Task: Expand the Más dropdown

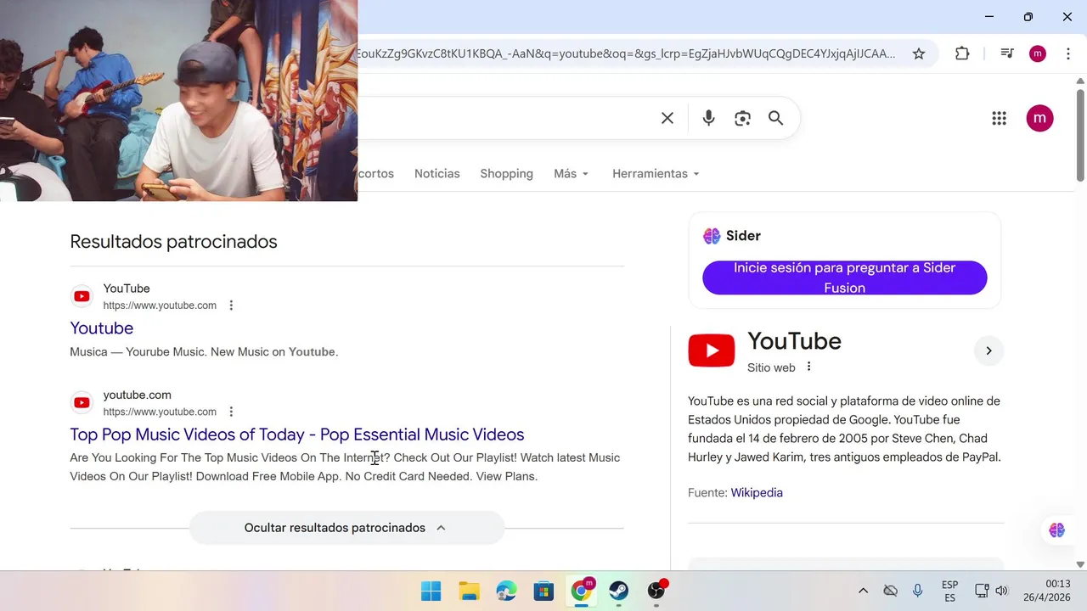Action: pos(571,174)
